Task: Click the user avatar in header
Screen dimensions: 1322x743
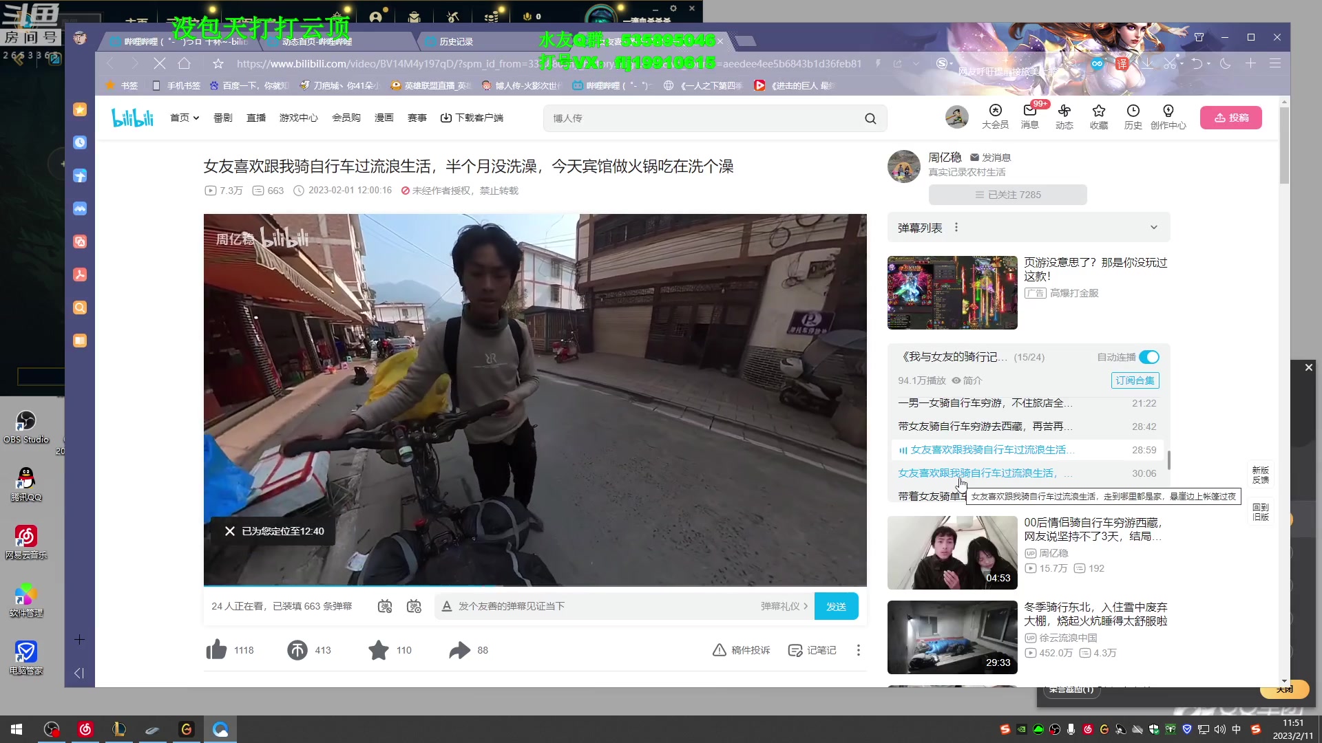Action: click(956, 117)
